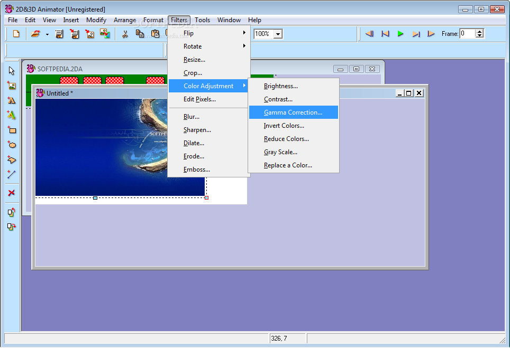Expand the arrow next to the open folder icon
510x348 pixels.
47,34
